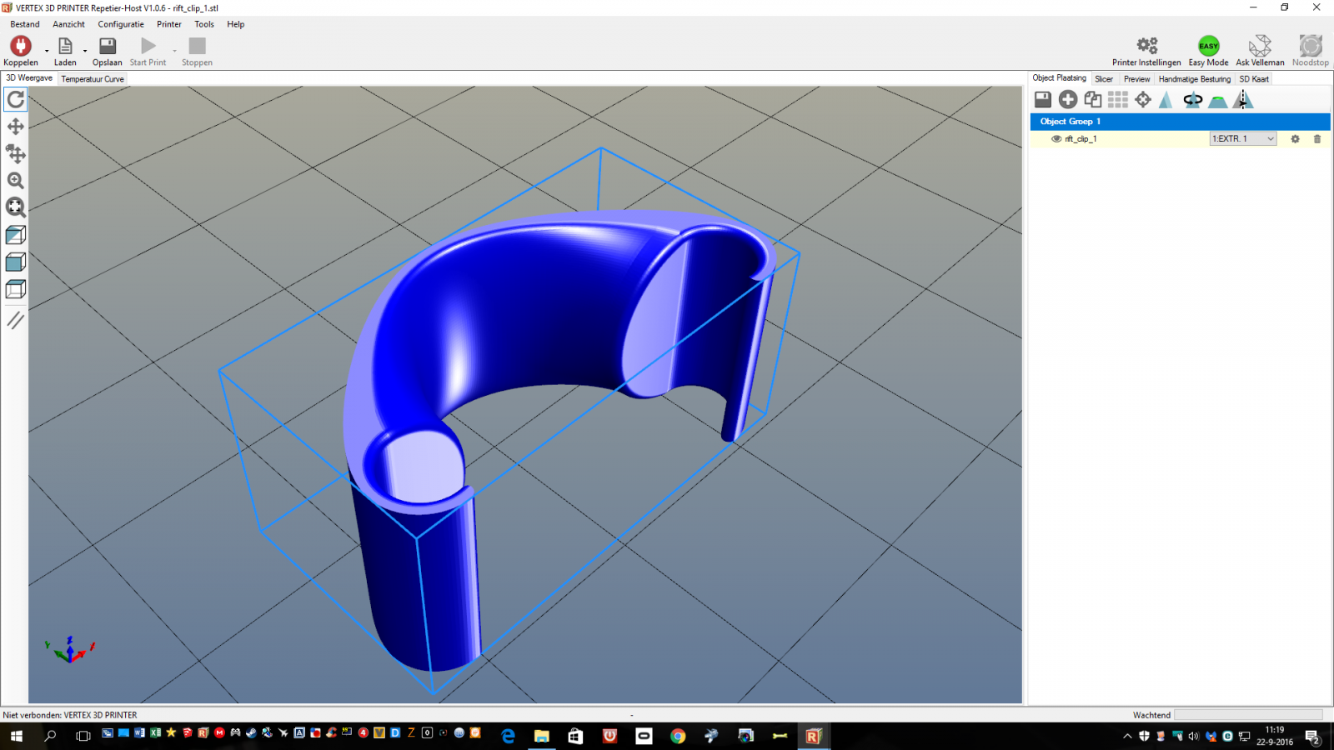Toggle visibility eye of rift_clip_1
This screenshot has height=750, width=1334.
pyautogui.click(x=1056, y=139)
